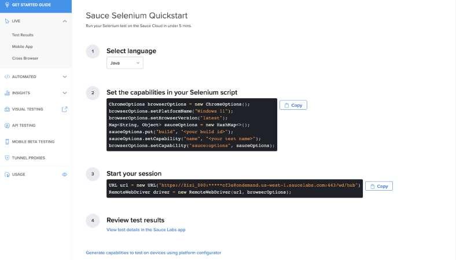456x260 pixels.
Task: Toggle the Usage eye visibility icon
Action: (64, 174)
